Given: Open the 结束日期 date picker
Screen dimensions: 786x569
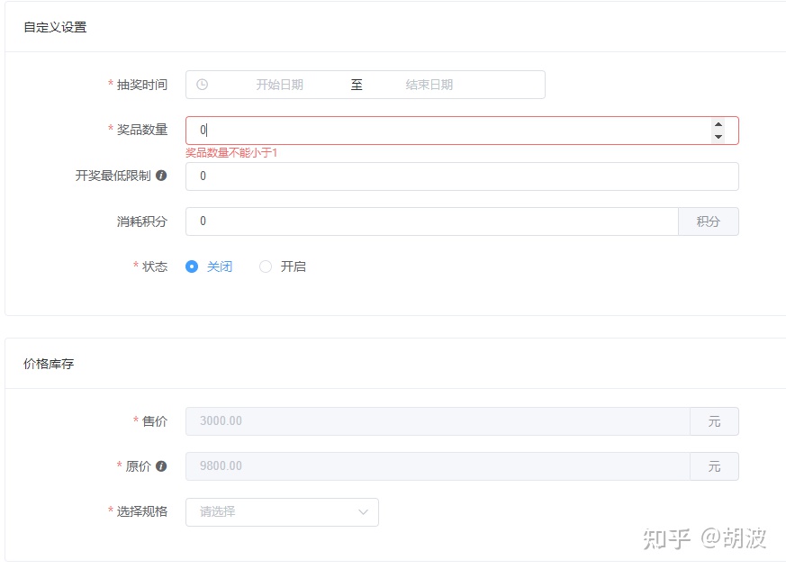Looking at the screenshot, I should point(429,85).
